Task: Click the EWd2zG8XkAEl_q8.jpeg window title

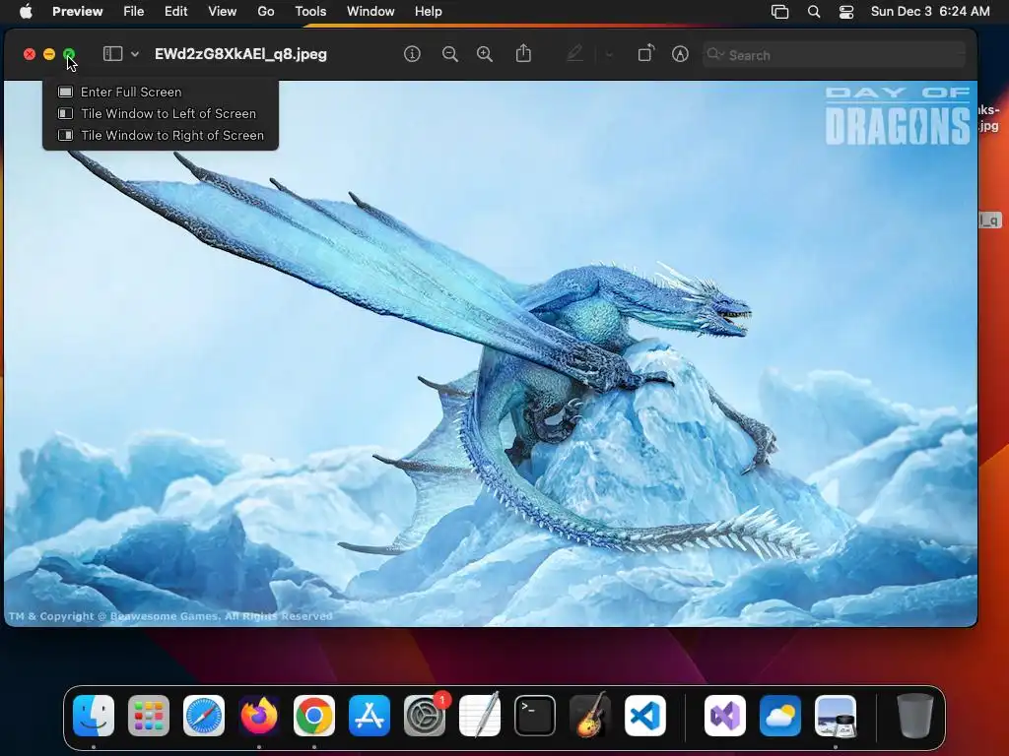Action: pos(240,54)
